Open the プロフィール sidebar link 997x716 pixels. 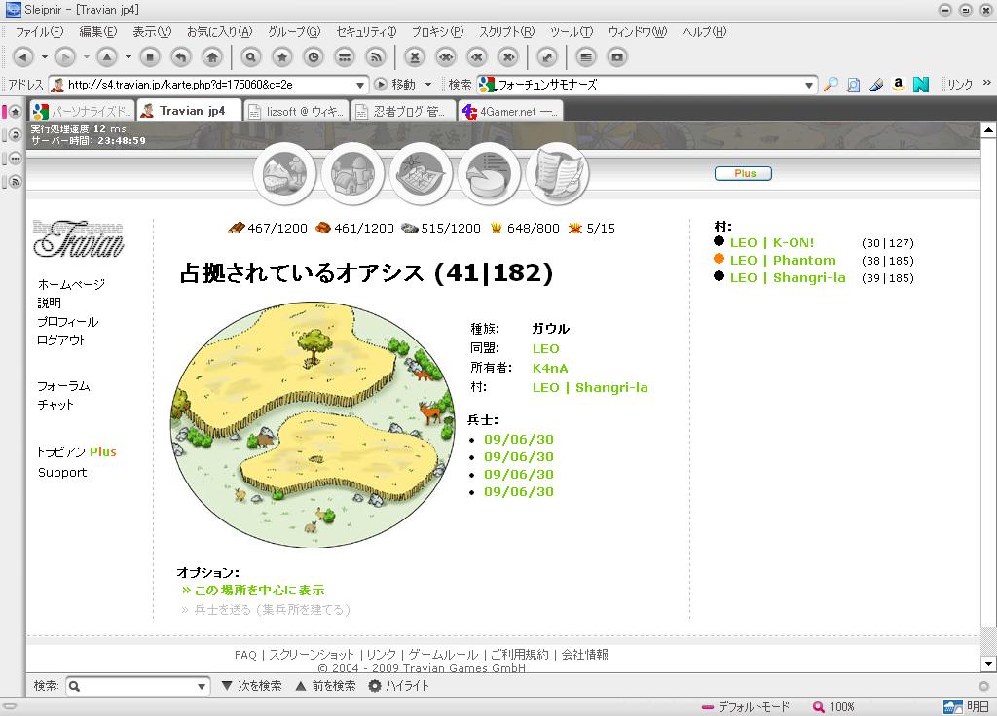[x=68, y=321]
